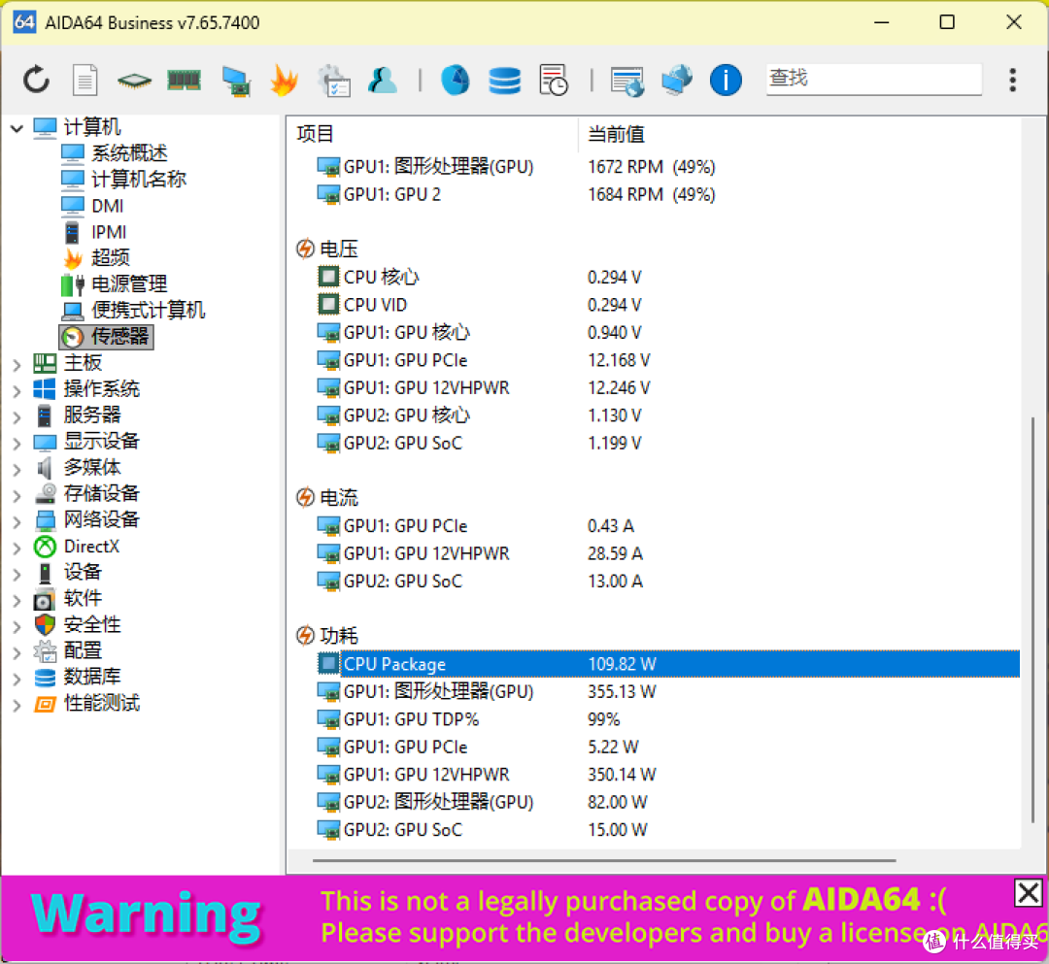1049x964 pixels.
Task: Open the Report document icon
Action: pos(85,81)
